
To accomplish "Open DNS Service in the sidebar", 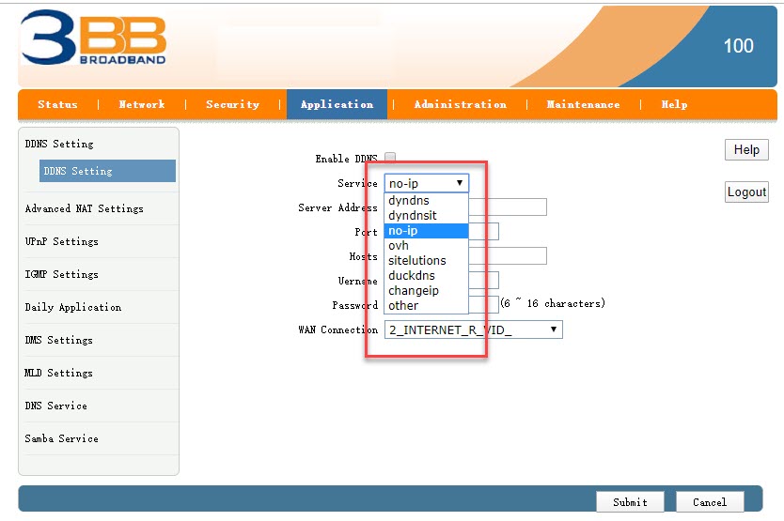I will pos(56,406).
